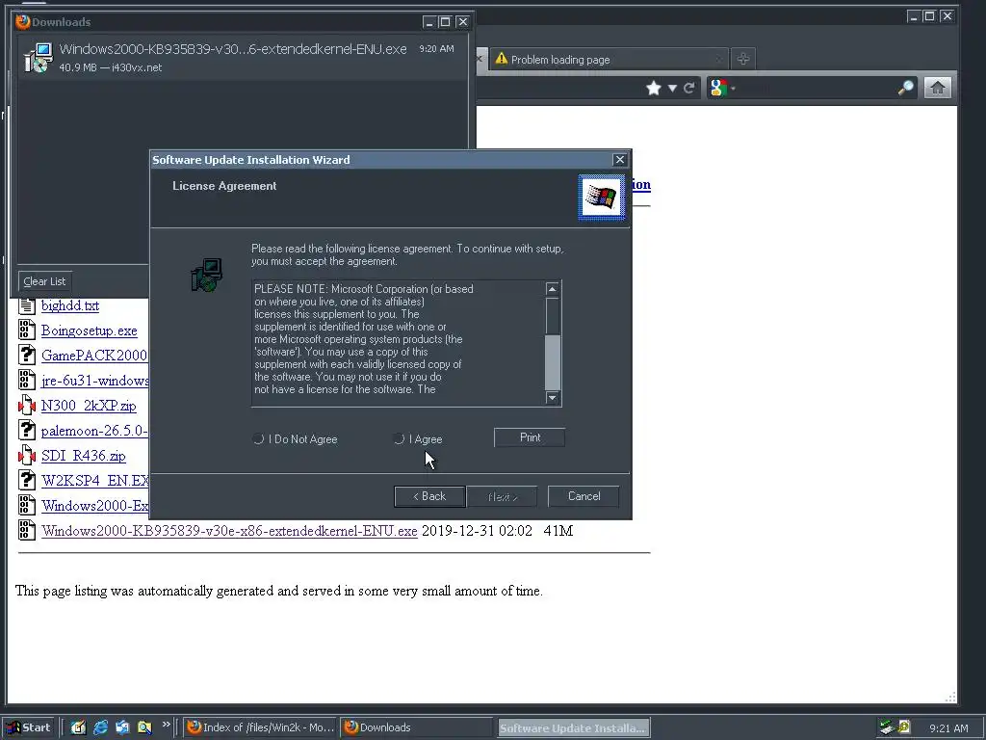The height and width of the screenshot is (740, 986).
Task: Open the N300_2kXP.zip link
Action: [89, 406]
